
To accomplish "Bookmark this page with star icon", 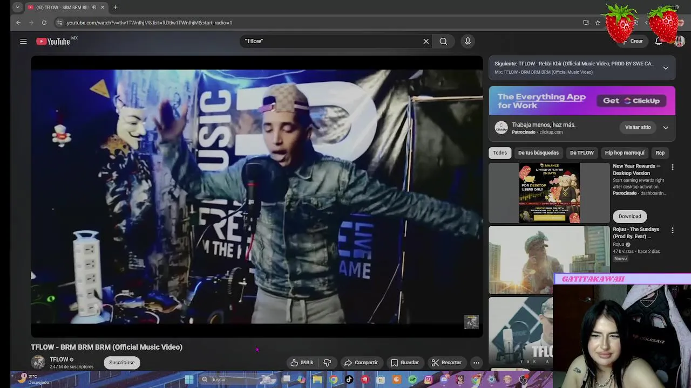I will [x=598, y=23].
